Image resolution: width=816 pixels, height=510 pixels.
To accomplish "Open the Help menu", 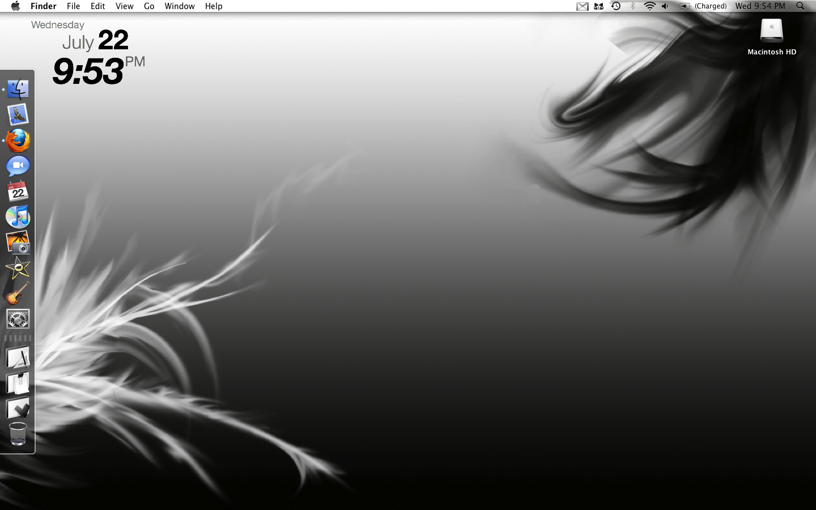I will point(214,6).
